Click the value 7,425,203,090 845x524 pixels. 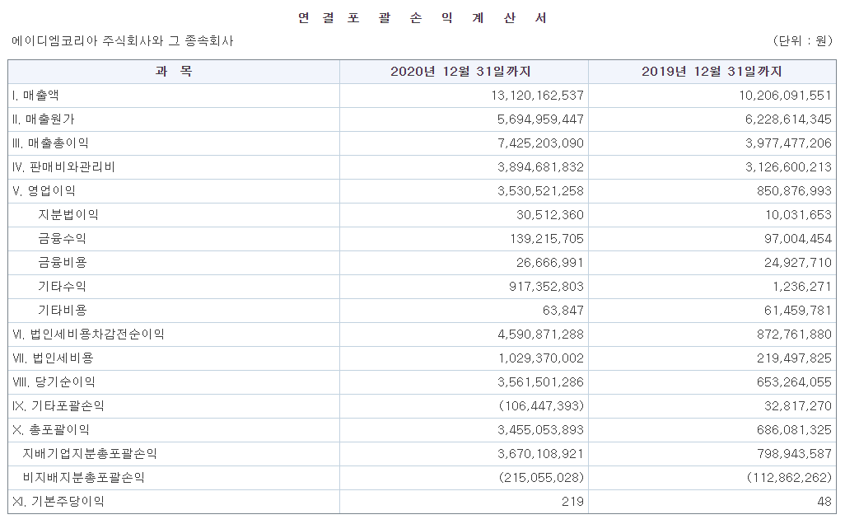pos(540,143)
